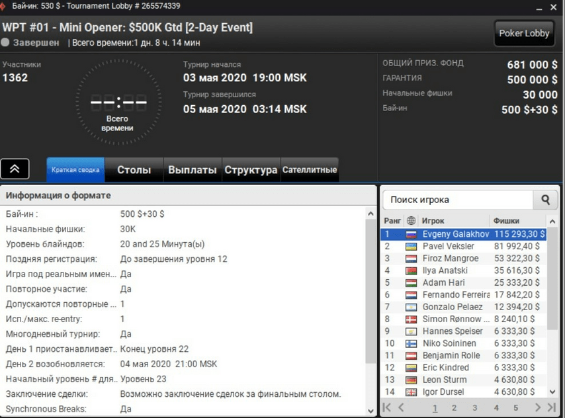Click the flag icon beside Adam Hari

point(411,283)
